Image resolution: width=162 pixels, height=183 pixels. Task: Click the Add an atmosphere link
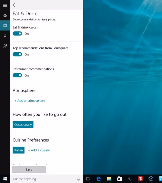30,100
